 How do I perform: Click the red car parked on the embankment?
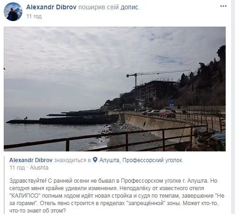coord(167,113)
